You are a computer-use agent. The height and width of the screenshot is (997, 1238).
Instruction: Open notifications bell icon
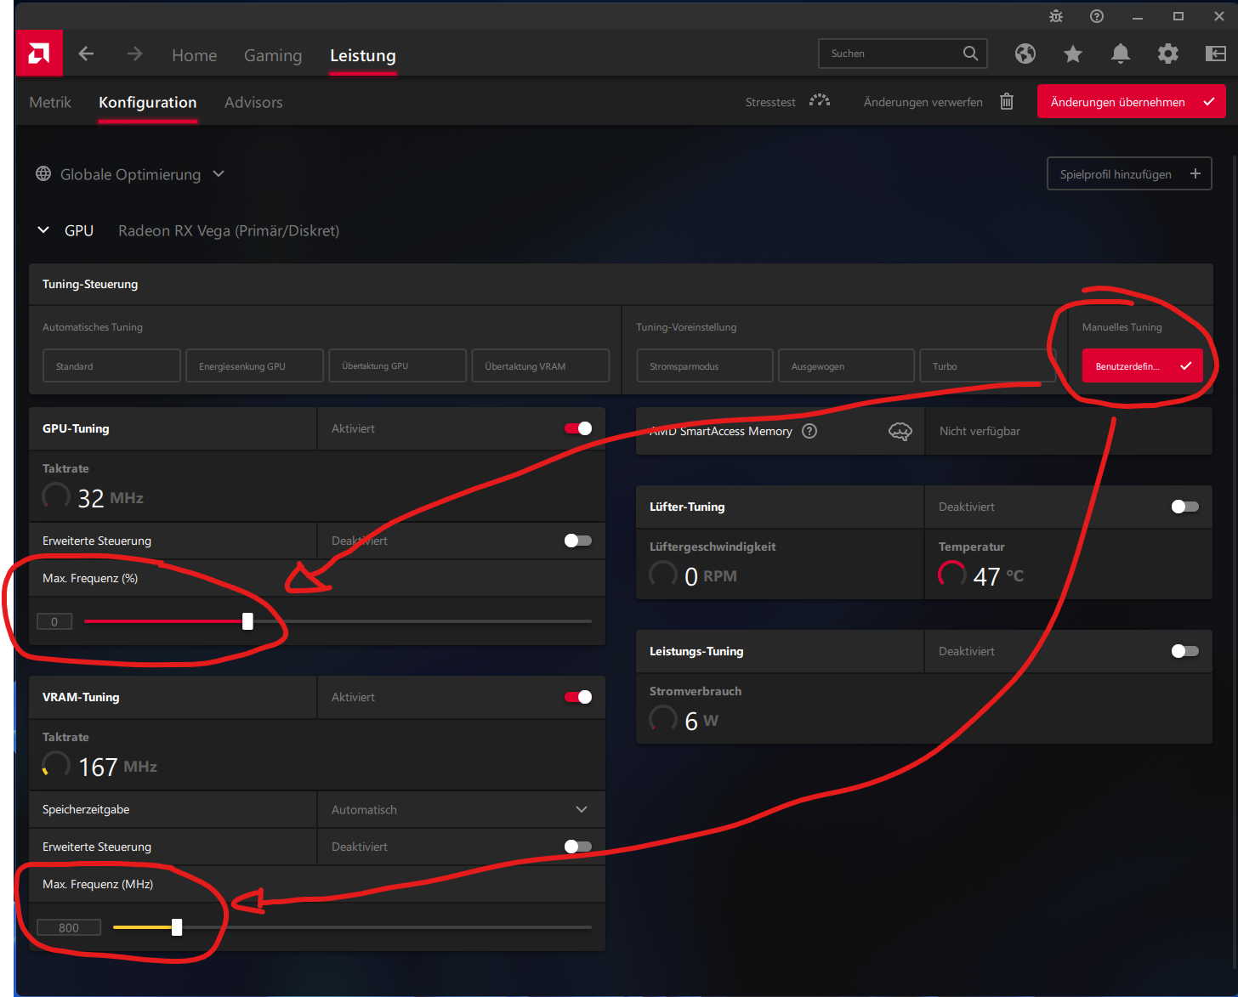click(1121, 54)
